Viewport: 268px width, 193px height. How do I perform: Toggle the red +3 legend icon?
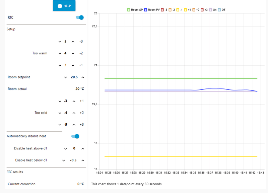click(x=201, y=9)
